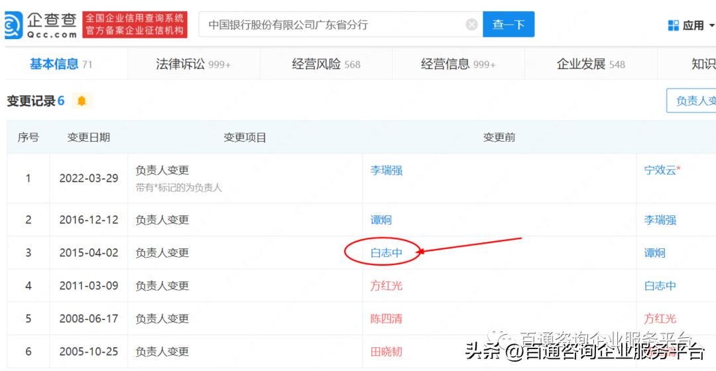
Task: Select date cell 2015-04-02
Action: point(89,253)
